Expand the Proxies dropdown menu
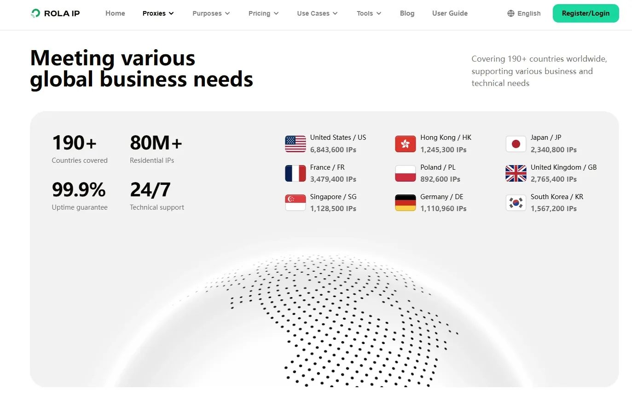 (x=158, y=13)
